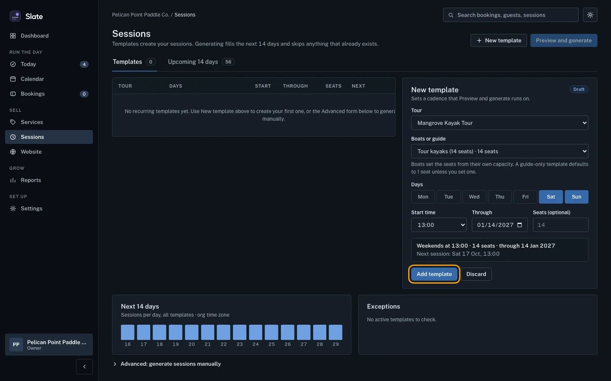Open Settings in the sidebar

(49, 209)
